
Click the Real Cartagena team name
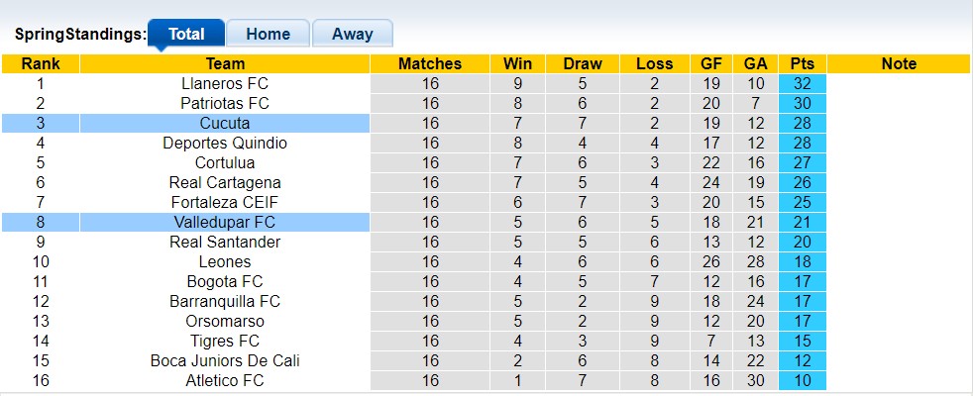tap(225, 183)
